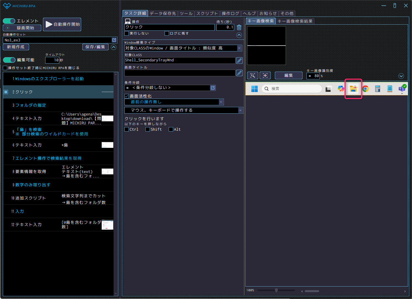The image size is (412, 299).
Task: Open the キー画像検索結果 tab
Action: pyautogui.click(x=295, y=21)
